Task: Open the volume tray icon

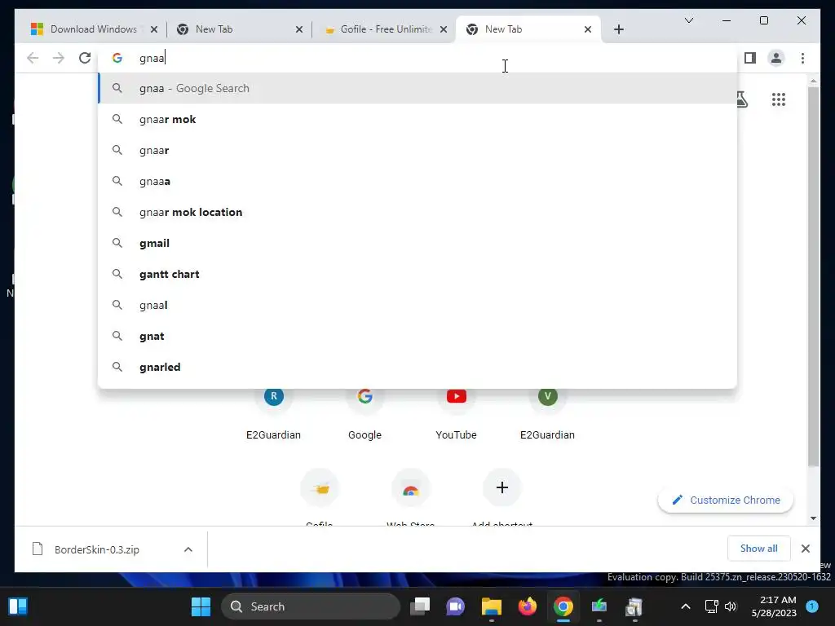Action: (731, 606)
